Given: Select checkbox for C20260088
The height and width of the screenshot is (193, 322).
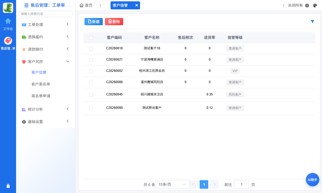Looking at the screenshot, I should [91, 83].
